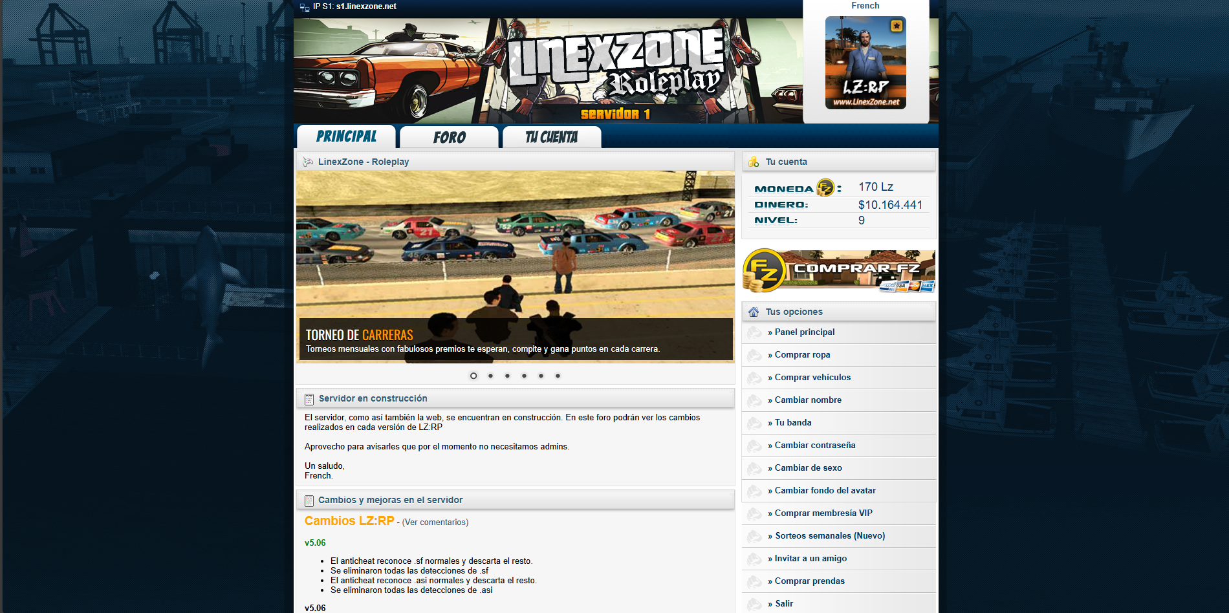This screenshot has width=1229, height=613.
Task: Click the French user avatar thumbnail
Action: pyautogui.click(x=865, y=63)
